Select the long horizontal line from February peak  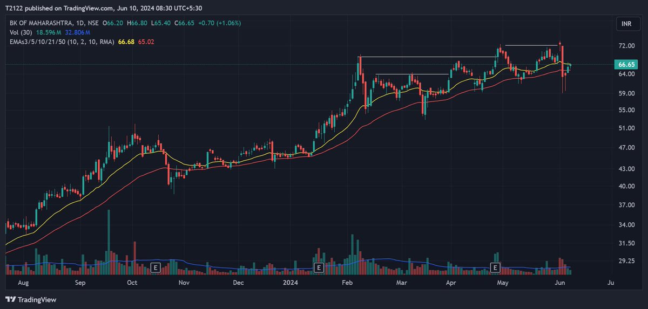pos(428,57)
